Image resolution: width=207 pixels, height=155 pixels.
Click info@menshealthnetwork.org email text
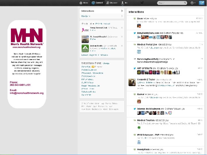point(27,93)
